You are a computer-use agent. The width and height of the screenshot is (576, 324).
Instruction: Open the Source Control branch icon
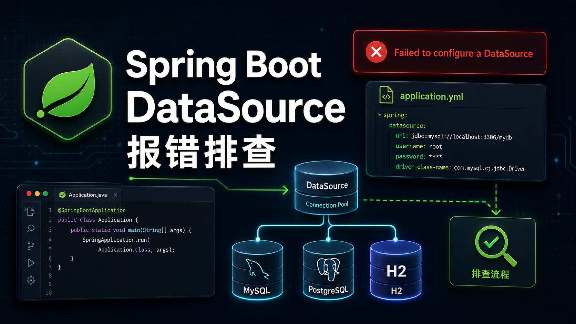31,245
